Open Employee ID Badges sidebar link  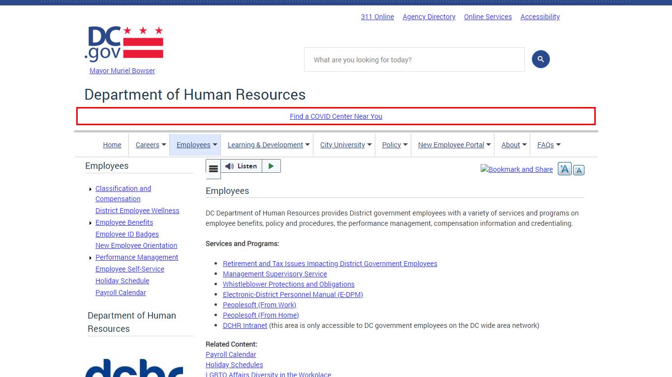click(x=127, y=234)
